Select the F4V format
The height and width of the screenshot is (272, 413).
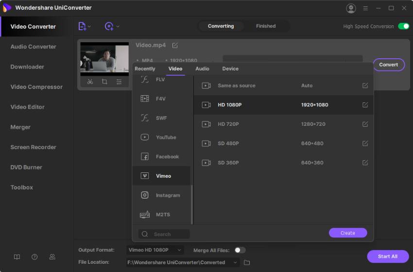pos(161,99)
